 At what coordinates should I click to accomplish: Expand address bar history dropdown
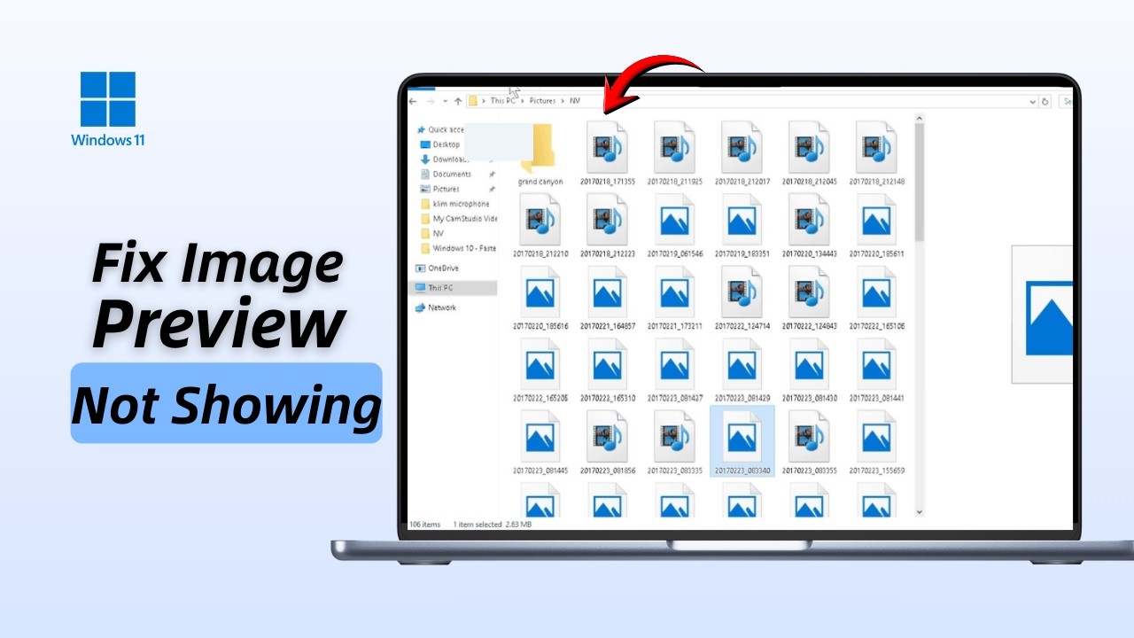pos(1034,101)
